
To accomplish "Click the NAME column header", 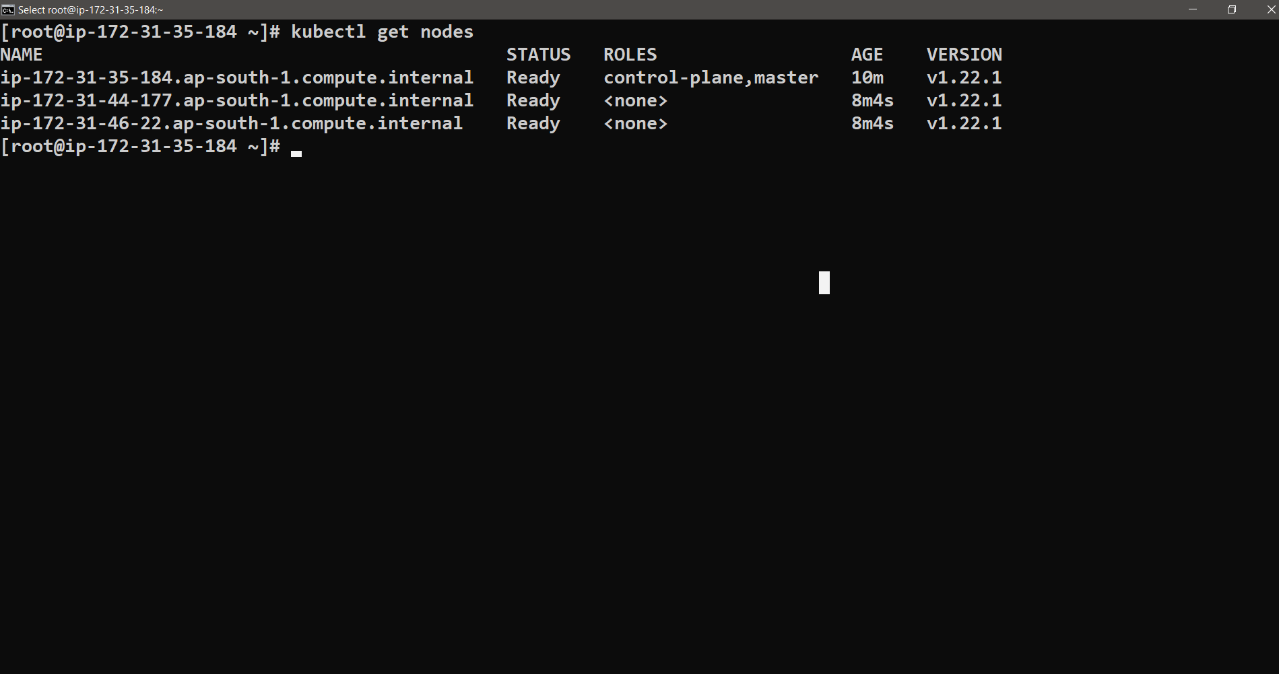I will [x=22, y=55].
